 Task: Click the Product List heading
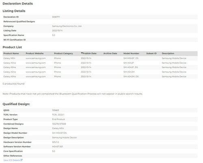click(12, 47)
